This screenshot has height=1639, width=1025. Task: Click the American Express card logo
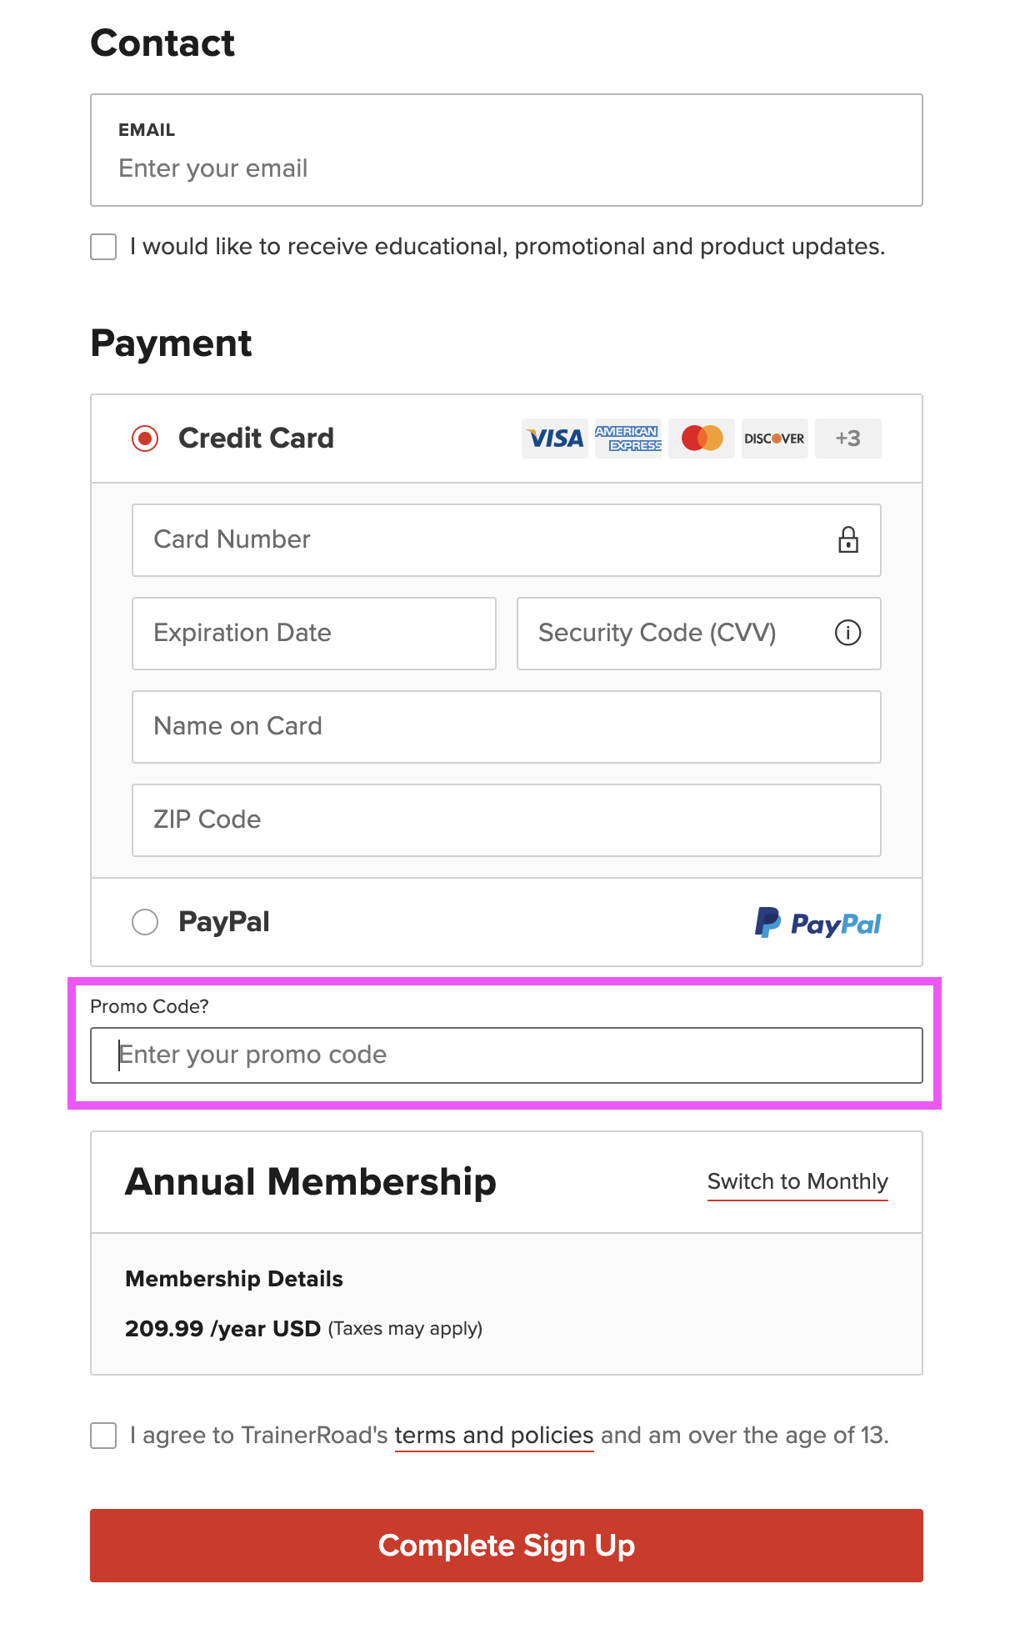(628, 439)
